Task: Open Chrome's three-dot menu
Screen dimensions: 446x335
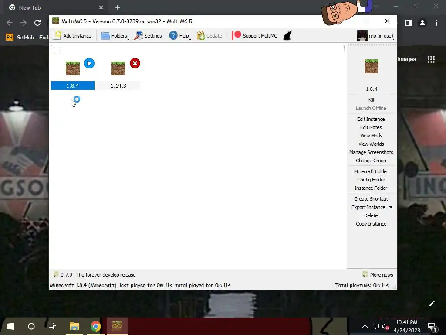Action: (x=436, y=23)
